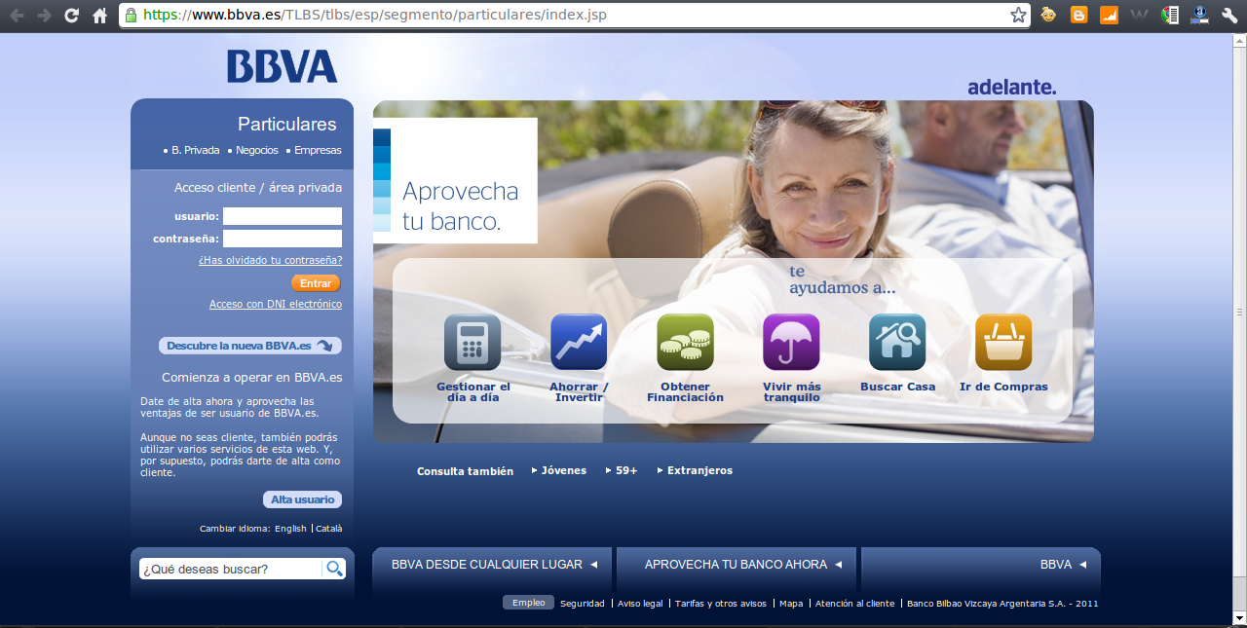Open the Obtener Financiación coins icon
1247x628 pixels.
pos(685,342)
